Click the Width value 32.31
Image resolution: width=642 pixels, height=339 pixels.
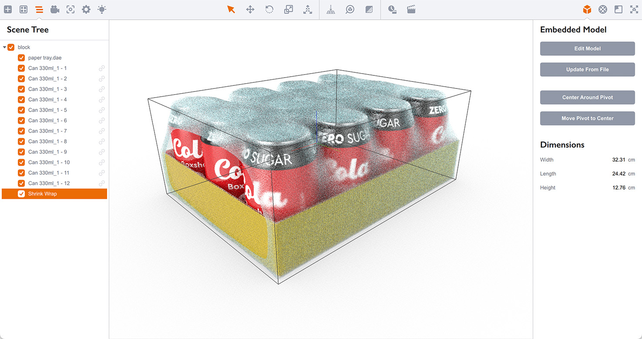pos(618,160)
